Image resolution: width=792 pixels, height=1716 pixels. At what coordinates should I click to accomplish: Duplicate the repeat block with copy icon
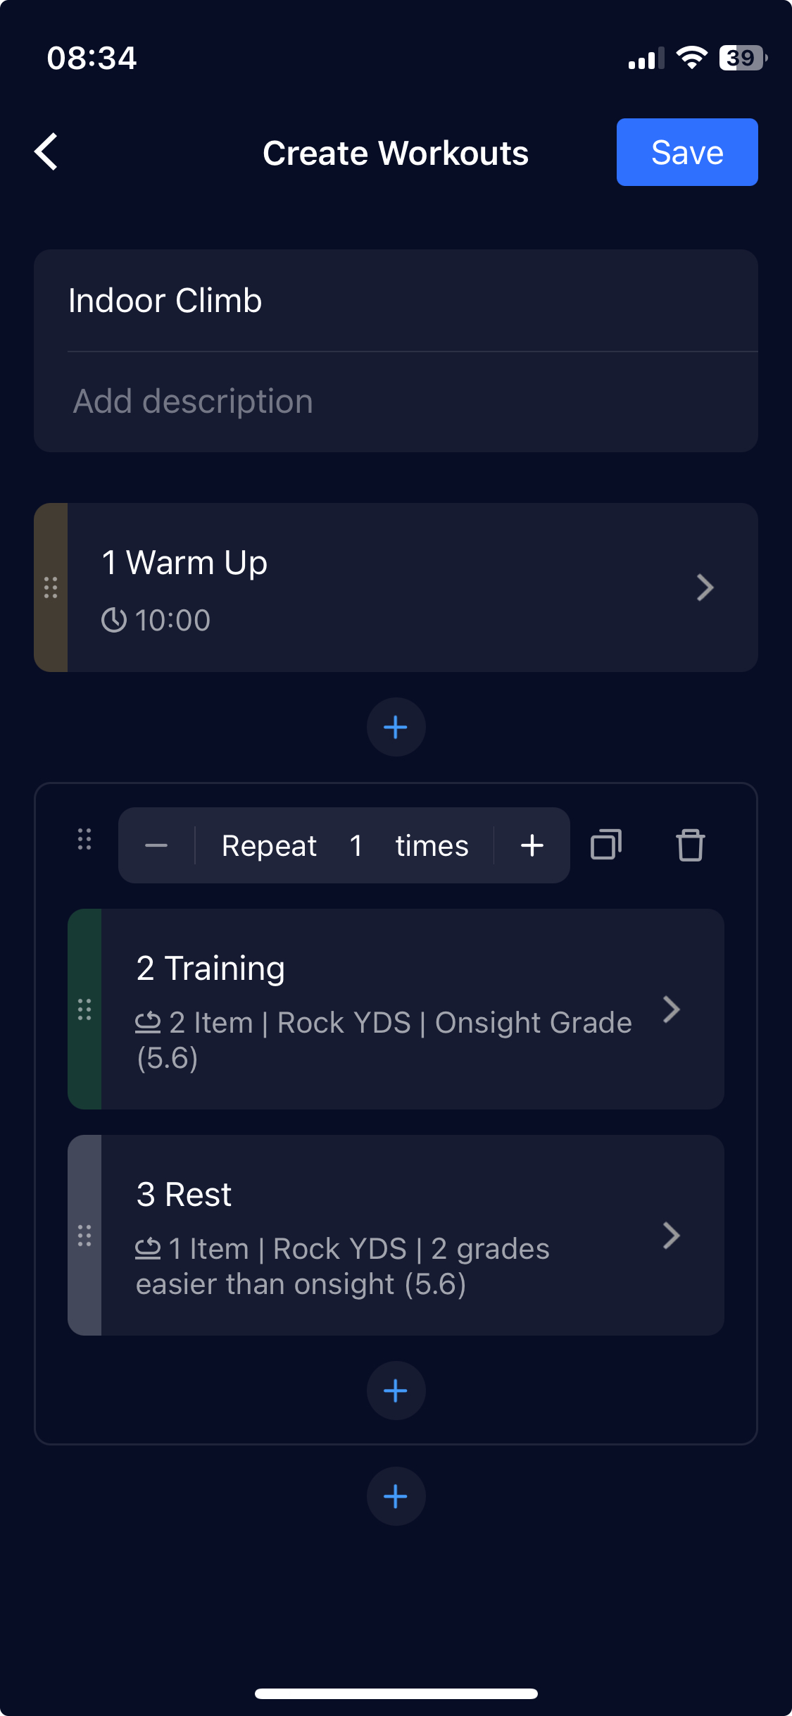click(x=605, y=845)
